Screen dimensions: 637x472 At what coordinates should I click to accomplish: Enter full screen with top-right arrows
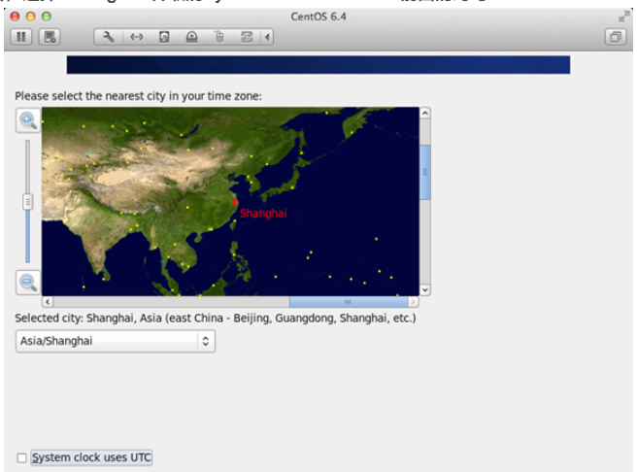[622, 17]
